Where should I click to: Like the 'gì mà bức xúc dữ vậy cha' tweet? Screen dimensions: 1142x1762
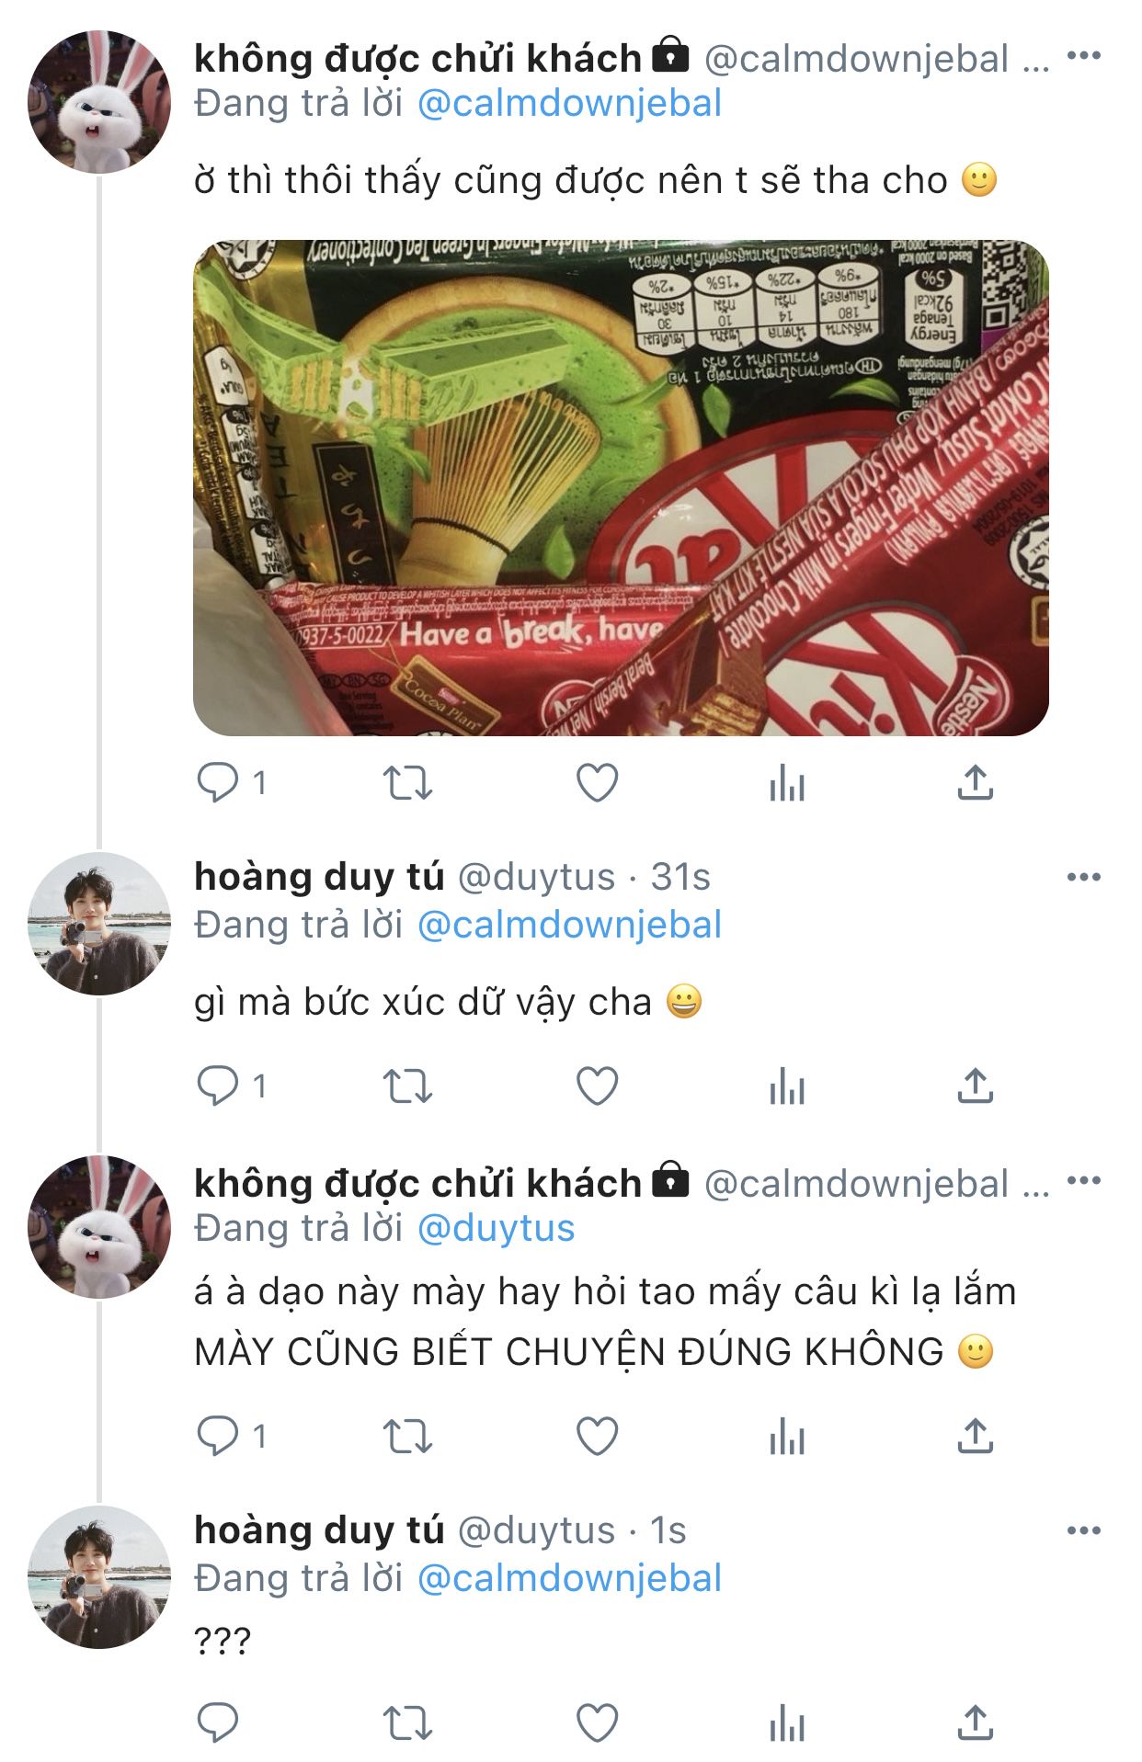point(597,1086)
